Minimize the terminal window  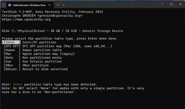click(163, 4)
